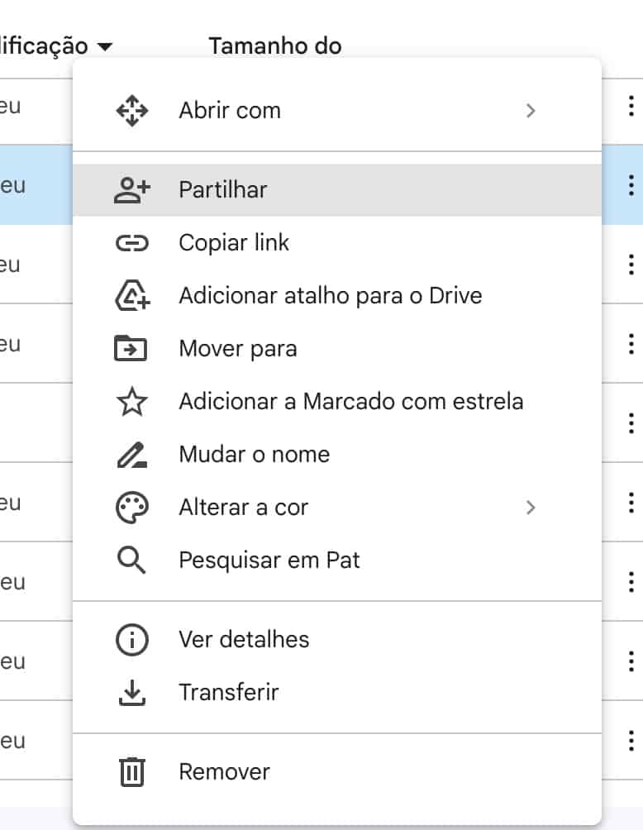The width and height of the screenshot is (643, 830).
Task: Click the star icon next to Adicionar a Marcado
Action: click(x=131, y=401)
